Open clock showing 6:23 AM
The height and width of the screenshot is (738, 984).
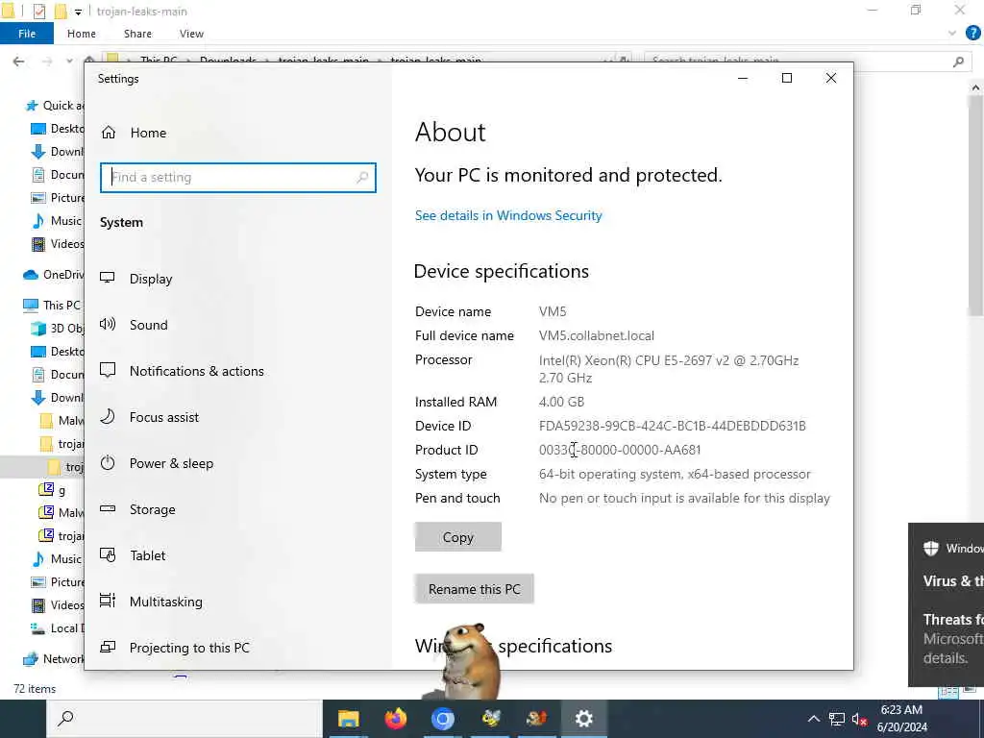point(901,719)
